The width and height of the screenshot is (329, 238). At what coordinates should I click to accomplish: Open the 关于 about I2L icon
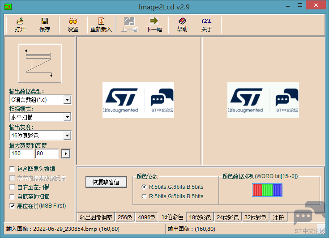click(207, 25)
